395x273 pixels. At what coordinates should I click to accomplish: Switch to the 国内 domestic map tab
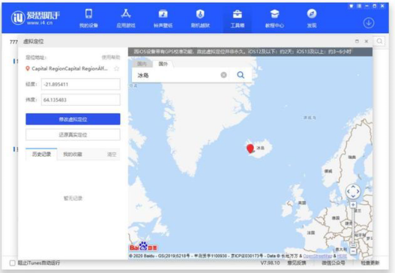142,64
